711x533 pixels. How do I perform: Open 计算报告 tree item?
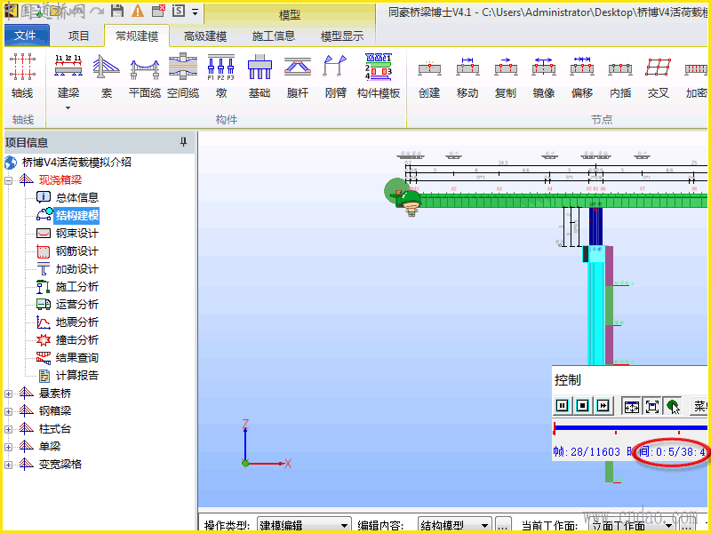tap(76, 375)
